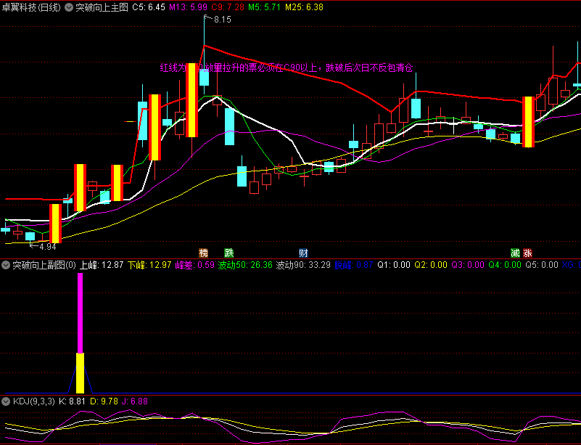Select the Q5: 0.00 value
581x445 pixels.
point(542,265)
